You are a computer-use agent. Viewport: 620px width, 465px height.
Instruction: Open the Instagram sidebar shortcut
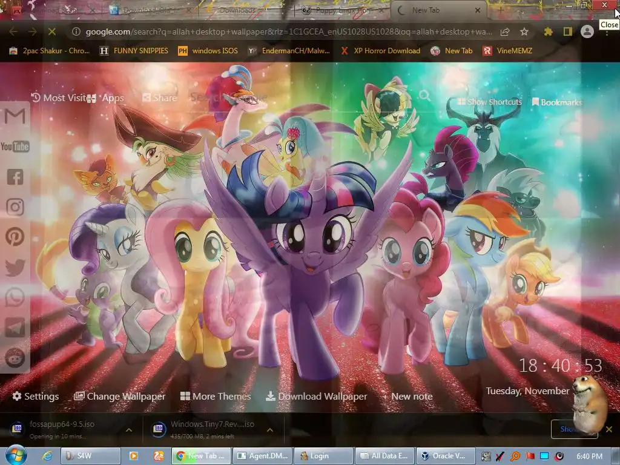click(x=15, y=207)
